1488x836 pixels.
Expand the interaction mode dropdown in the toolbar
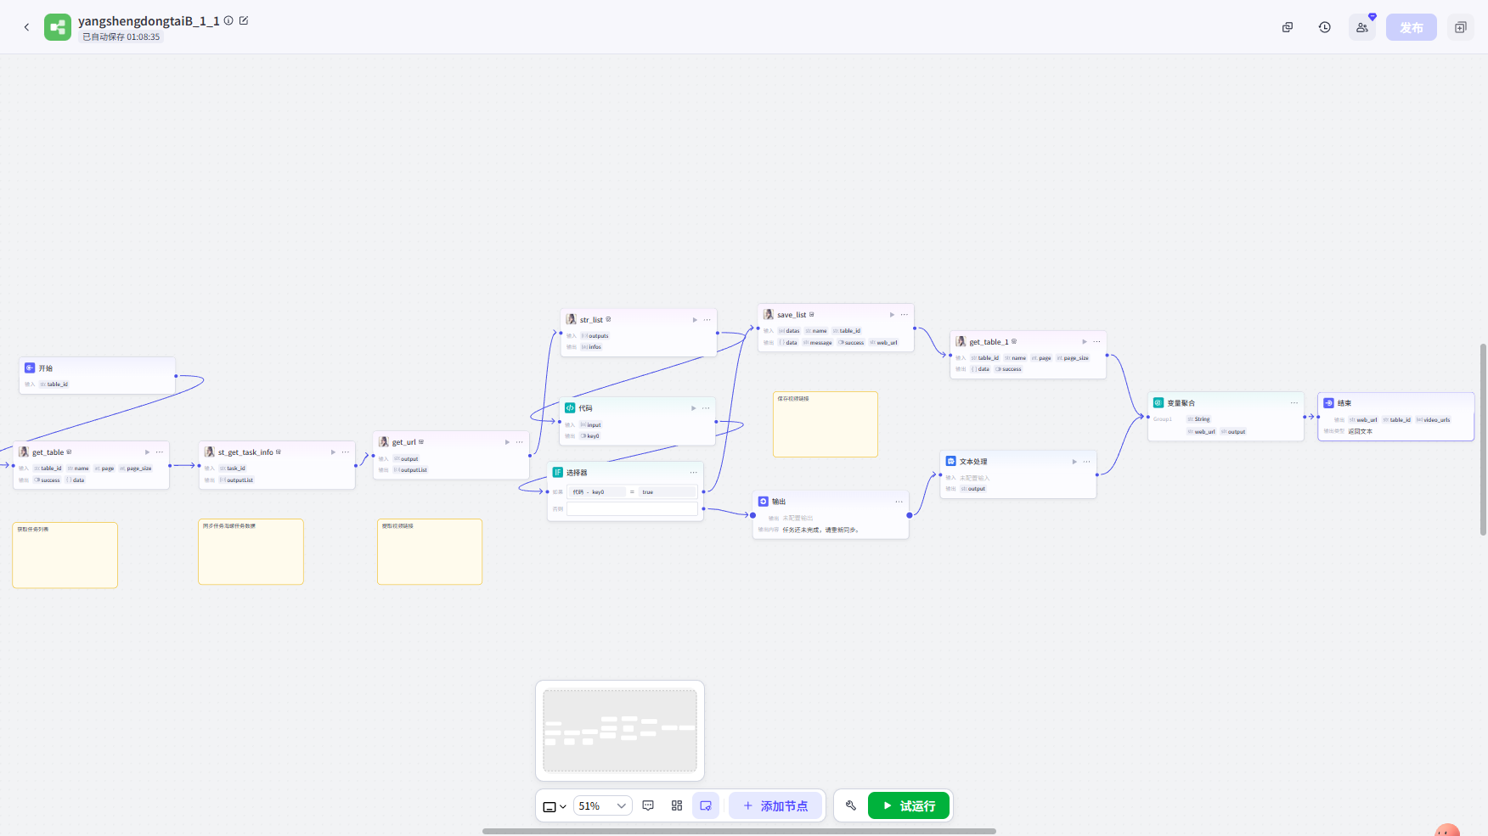555,806
